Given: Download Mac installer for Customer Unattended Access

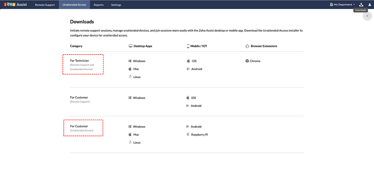Looking at the screenshot, I should (x=134, y=135).
